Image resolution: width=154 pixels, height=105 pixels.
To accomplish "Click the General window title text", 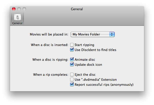I will (x=77, y=9).
